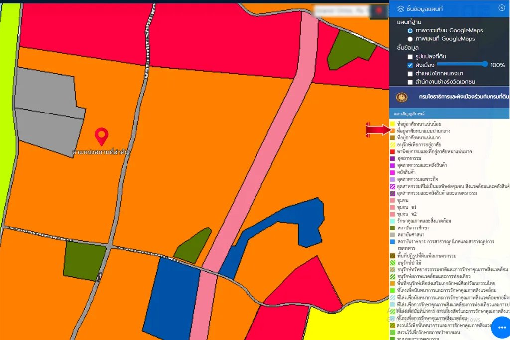Click the red location pin on map

point(101,136)
